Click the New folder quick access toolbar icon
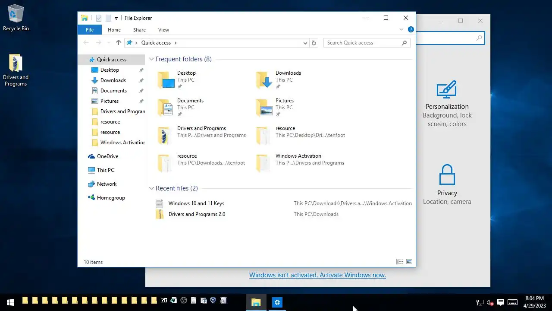The width and height of the screenshot is (552, 311). 108,18
